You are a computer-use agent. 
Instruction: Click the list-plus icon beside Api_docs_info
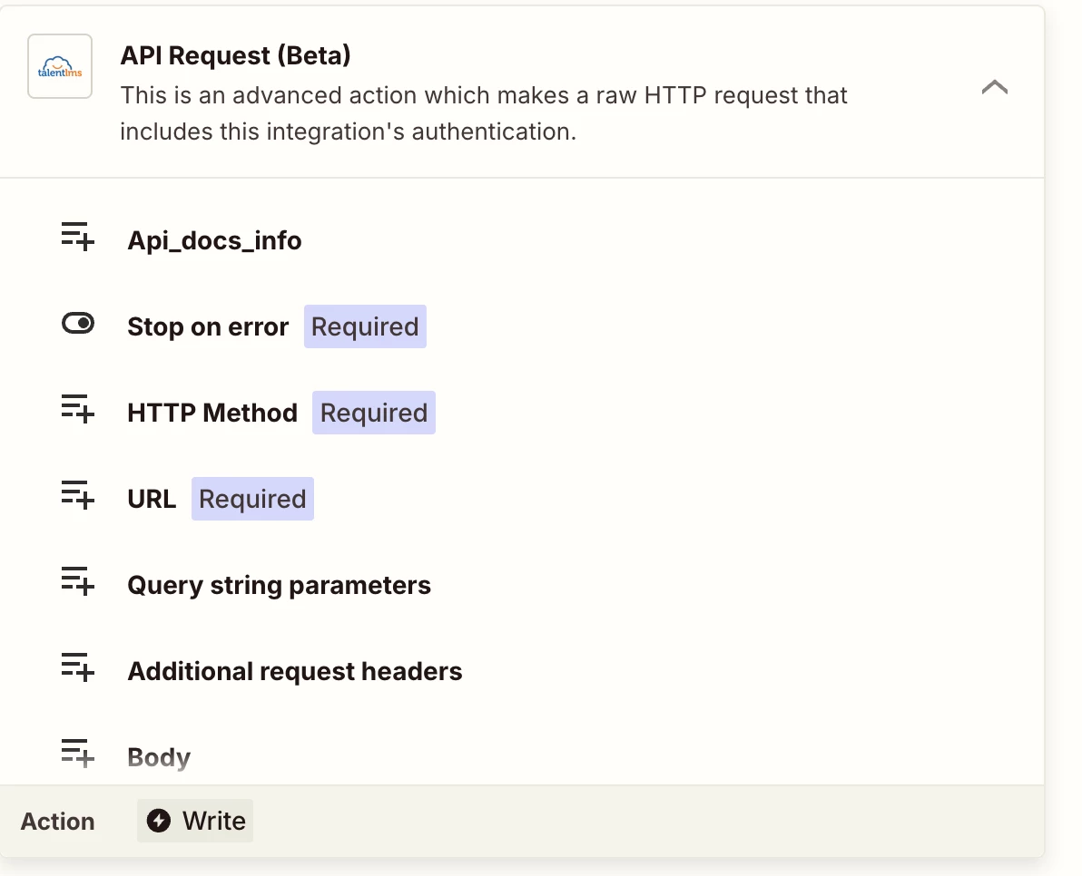tap(78, 237)
